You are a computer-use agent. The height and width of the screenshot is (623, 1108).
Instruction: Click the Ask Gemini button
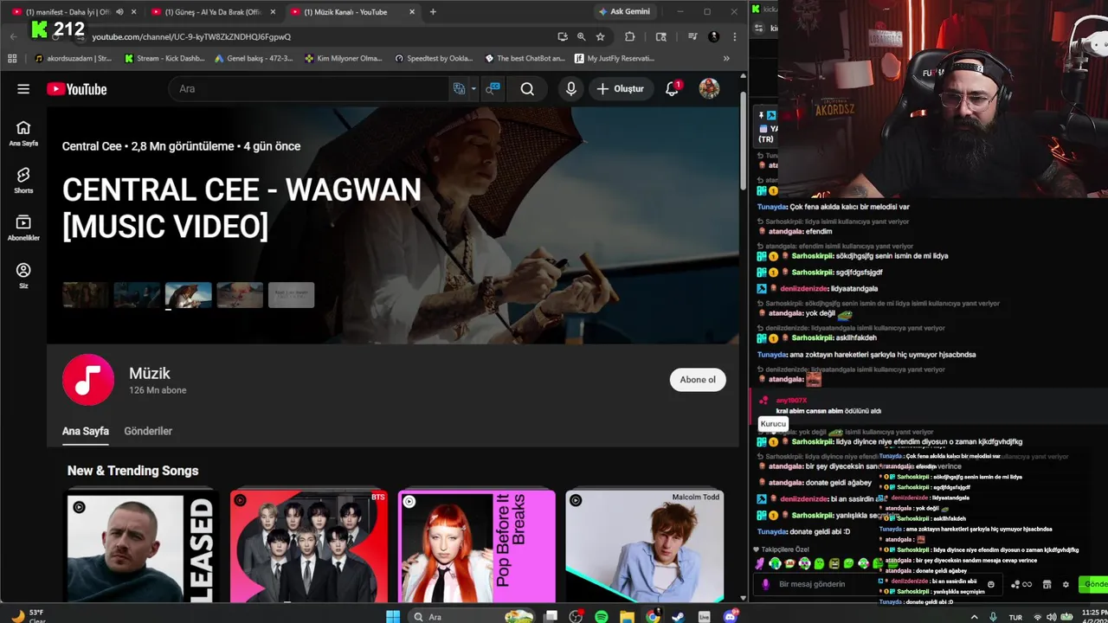623,12
